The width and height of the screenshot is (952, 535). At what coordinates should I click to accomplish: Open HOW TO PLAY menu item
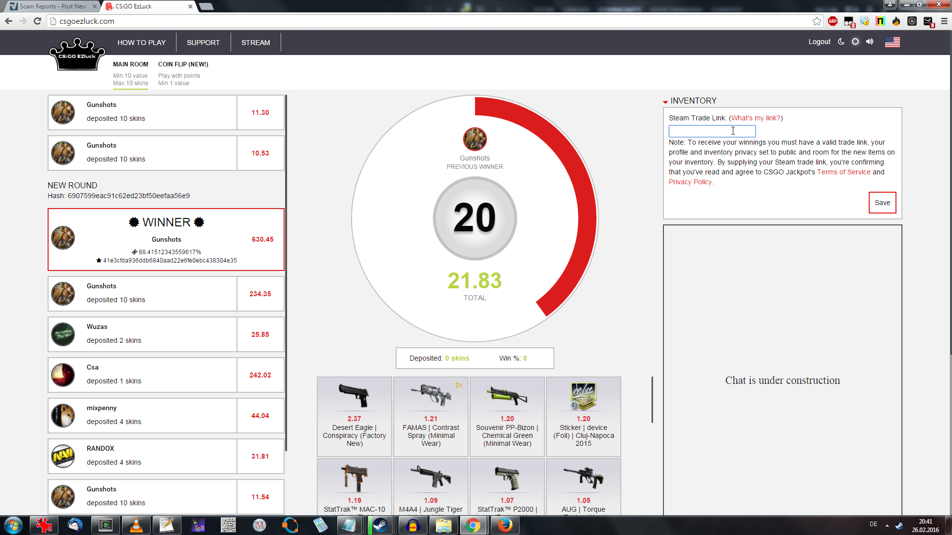[x=141, y=43]
